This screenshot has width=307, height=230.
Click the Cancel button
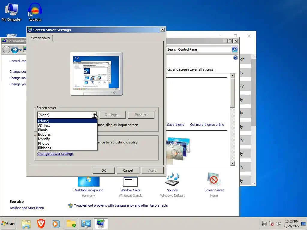[128, 170]
